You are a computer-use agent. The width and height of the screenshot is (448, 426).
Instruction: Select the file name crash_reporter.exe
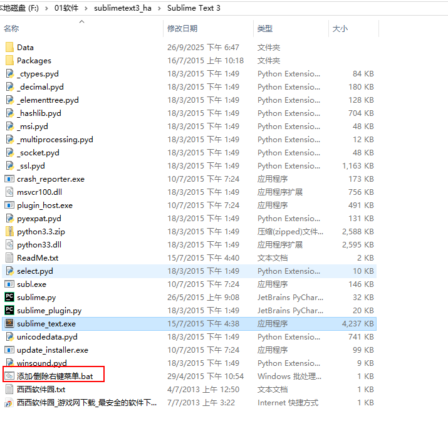coord(51,179)
